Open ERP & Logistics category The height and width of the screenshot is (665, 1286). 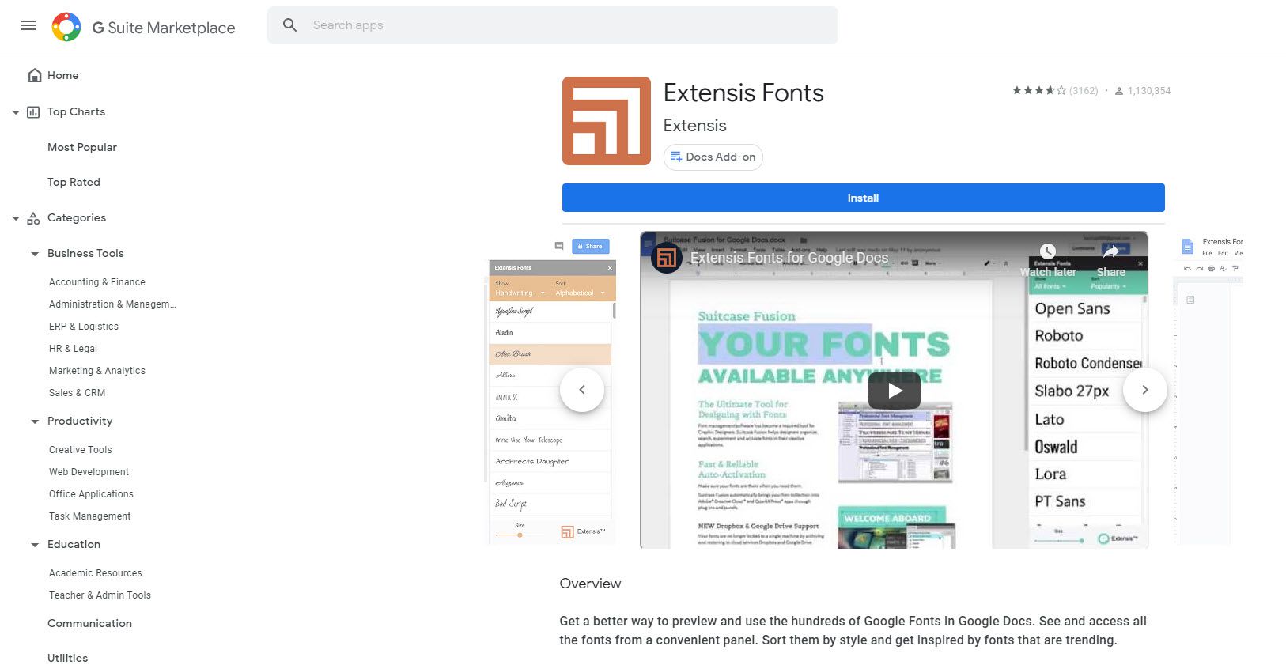click(x=84, y=327)
